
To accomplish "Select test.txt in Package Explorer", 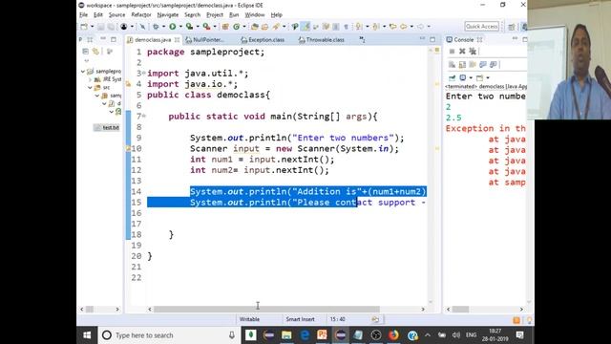I will [x=107, y=127].
